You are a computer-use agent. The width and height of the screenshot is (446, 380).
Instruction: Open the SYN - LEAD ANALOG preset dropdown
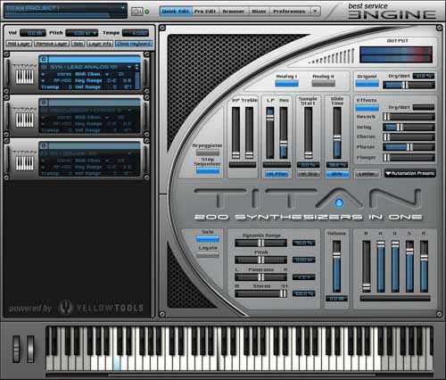pos(129,67)
